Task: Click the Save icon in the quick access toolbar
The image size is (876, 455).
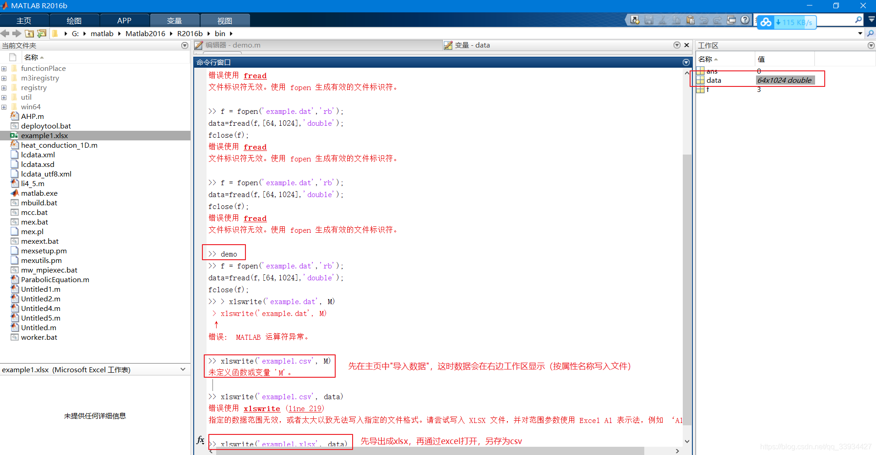Action: [x=649, y=20]
